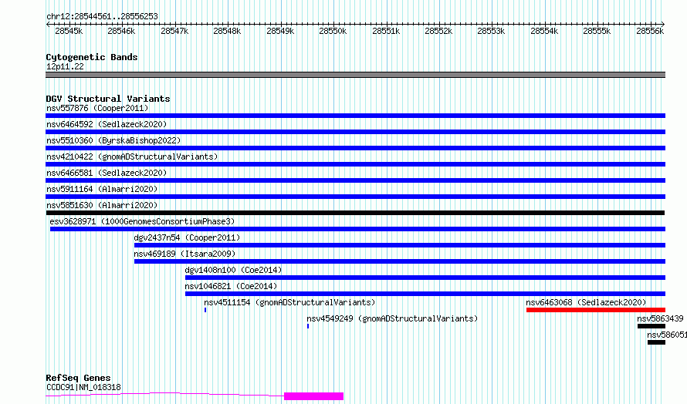Open variant nsv6464592 (Sedlazeck2020) label

pos(107,124)
